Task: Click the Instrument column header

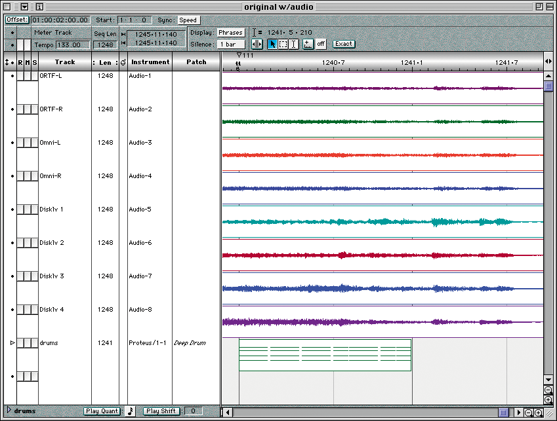Action: (x=150, y=62)
